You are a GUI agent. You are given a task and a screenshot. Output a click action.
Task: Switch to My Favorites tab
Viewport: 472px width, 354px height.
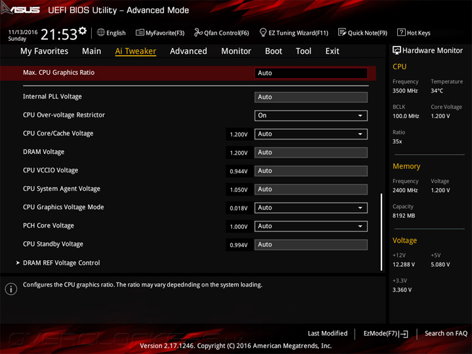click(x=45, y=51)
